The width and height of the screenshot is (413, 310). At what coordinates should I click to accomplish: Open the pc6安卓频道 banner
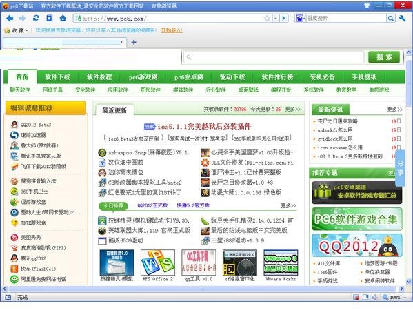point(357,192)
